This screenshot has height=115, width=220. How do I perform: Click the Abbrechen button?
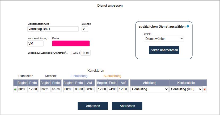click(x=127, y=106)
